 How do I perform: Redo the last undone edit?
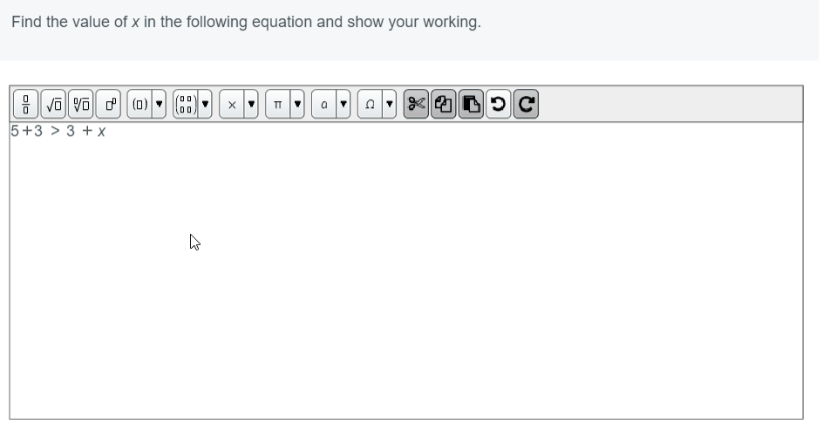[526, 104]
